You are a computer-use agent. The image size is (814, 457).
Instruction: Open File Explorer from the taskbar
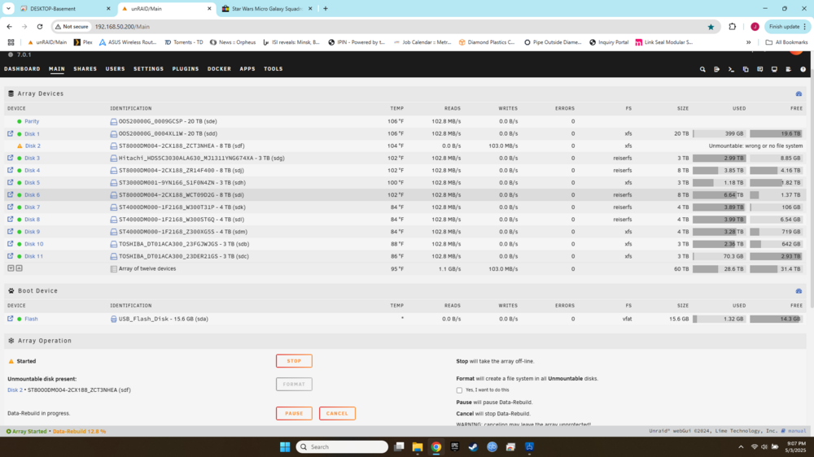[418, 446]
